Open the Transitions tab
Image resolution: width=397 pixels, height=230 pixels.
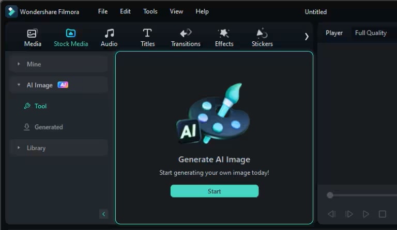(x=186, y=38)
